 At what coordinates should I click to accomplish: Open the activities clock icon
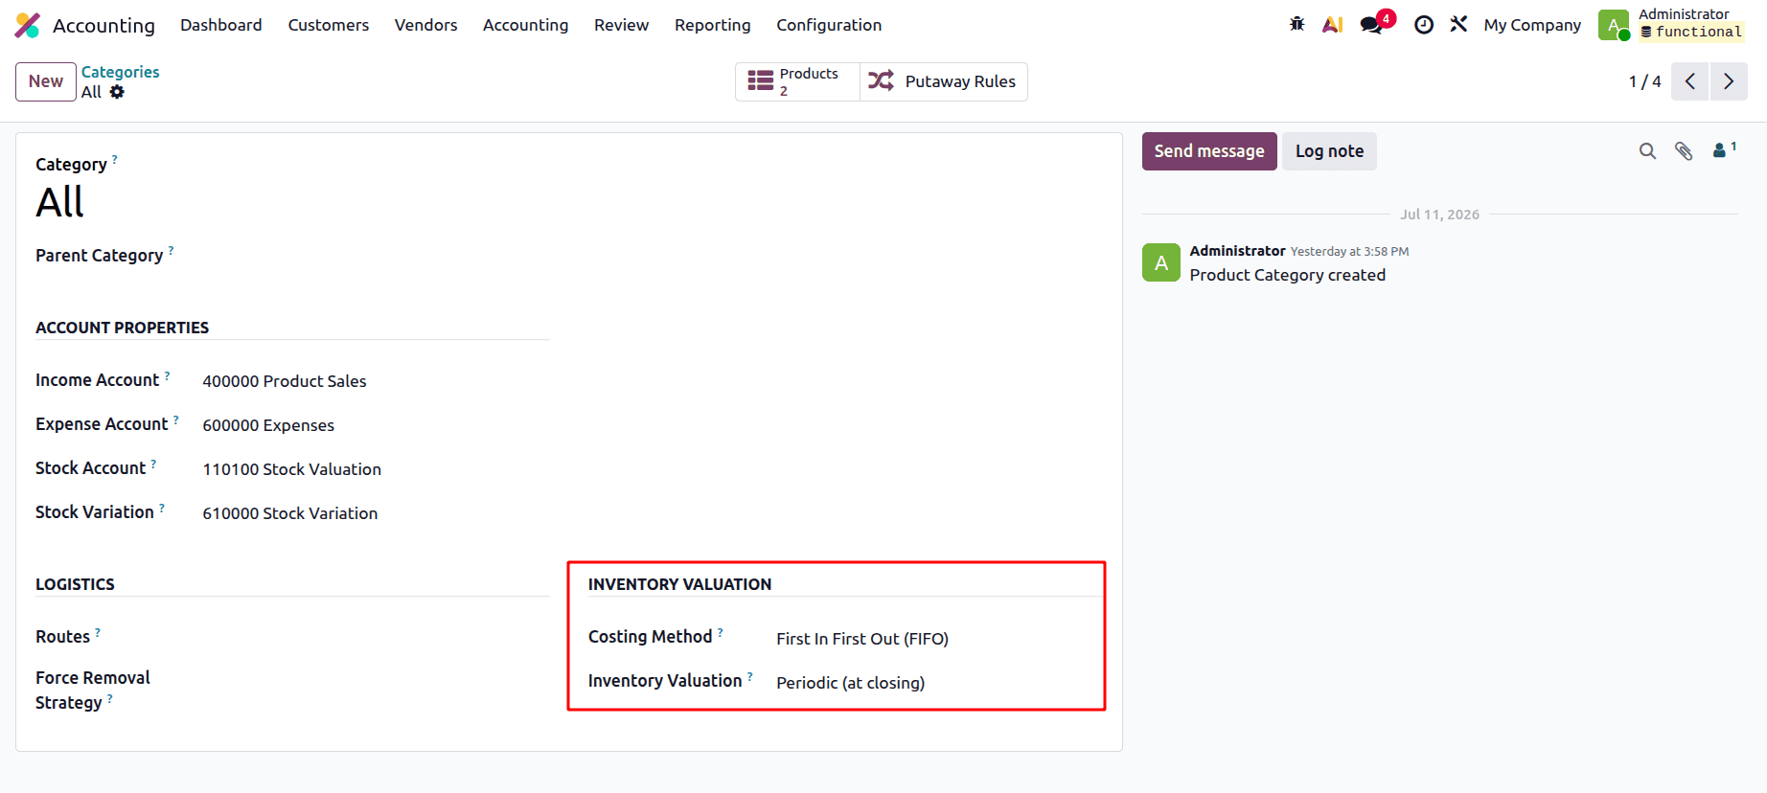click(x=1424, y=25)
